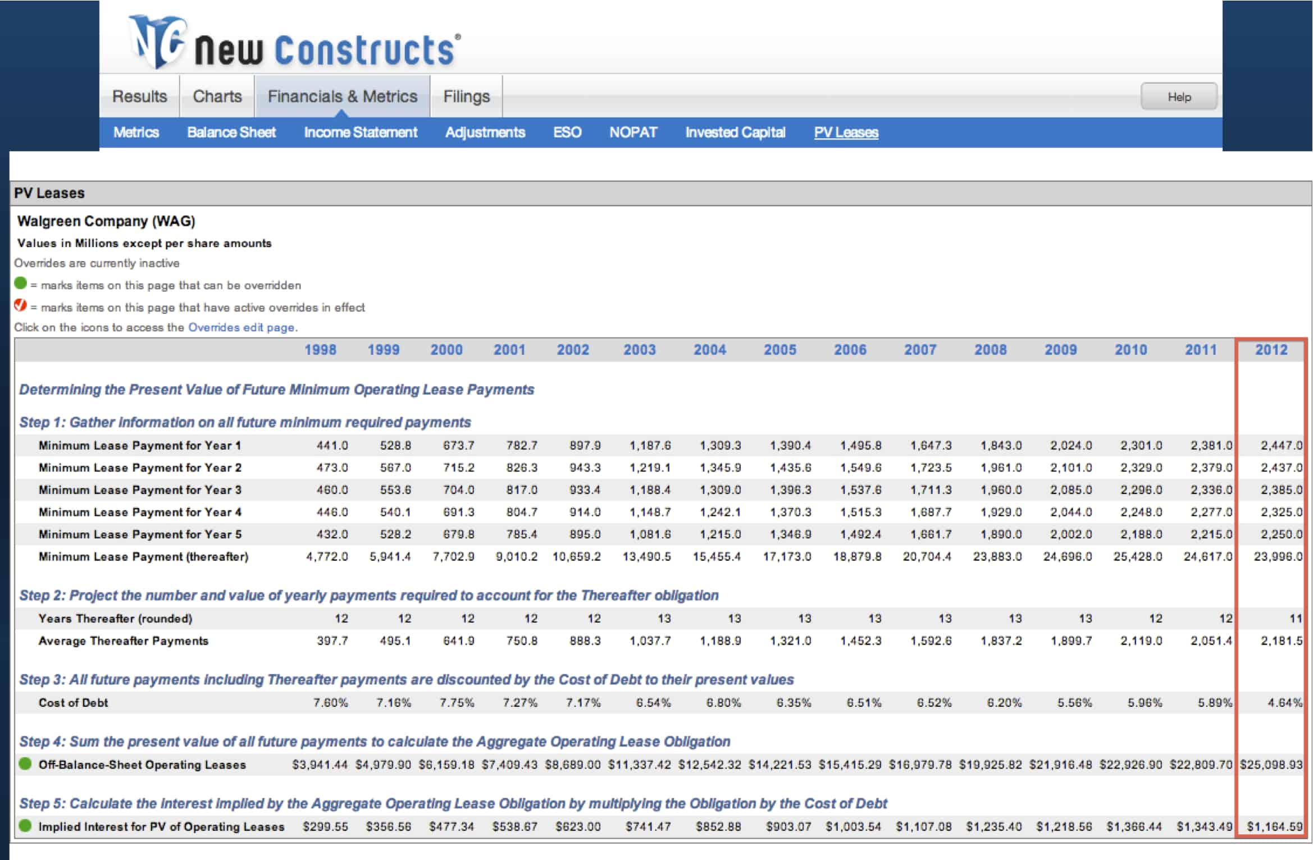Click Years Thereafter (rounded) label
Image resolution: width=1313 pixels, height=860 pixels.
[x=115, y=619]
